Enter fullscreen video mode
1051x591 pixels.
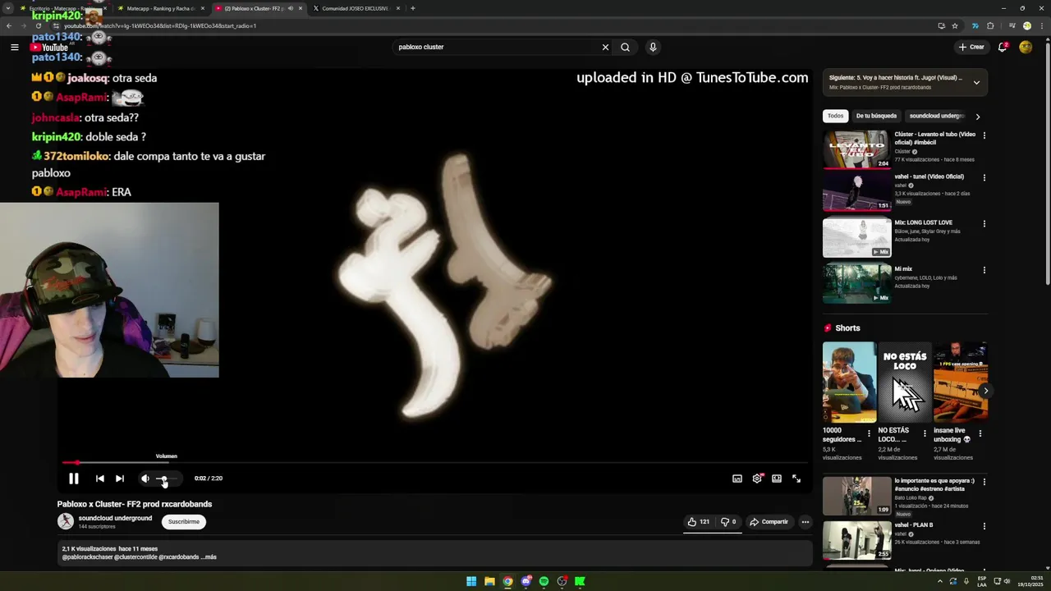[796, 479]
